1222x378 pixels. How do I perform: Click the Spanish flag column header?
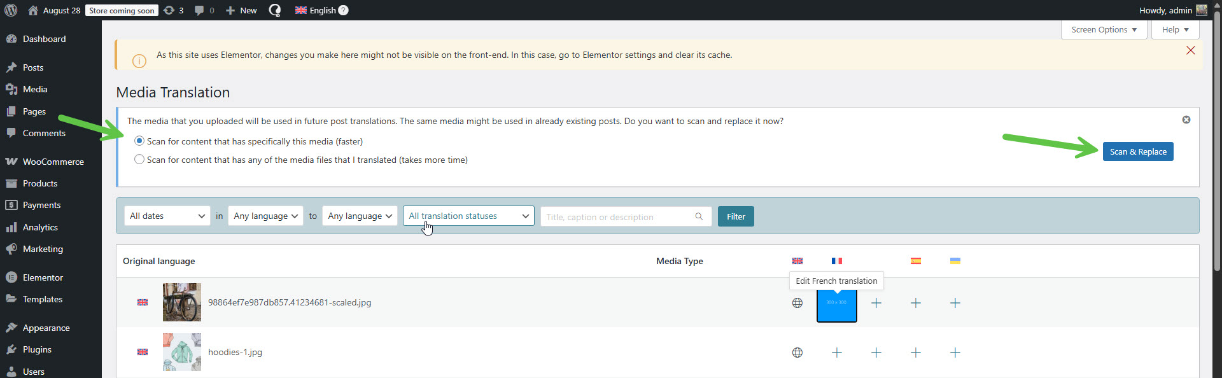(x=915, y=261)
